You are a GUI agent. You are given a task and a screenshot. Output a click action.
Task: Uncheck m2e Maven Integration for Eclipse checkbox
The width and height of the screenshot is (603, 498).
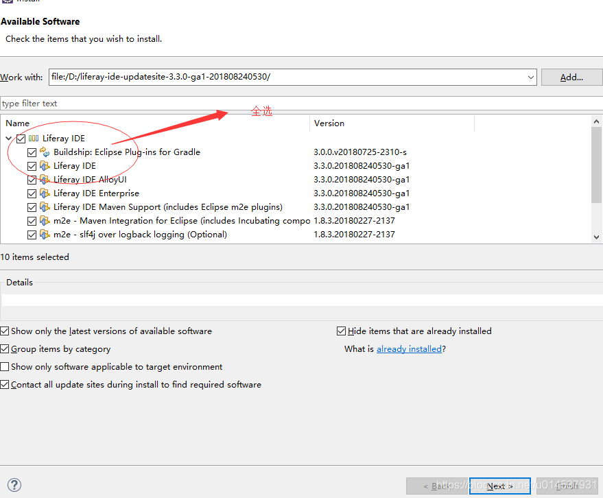click(32, 222)
